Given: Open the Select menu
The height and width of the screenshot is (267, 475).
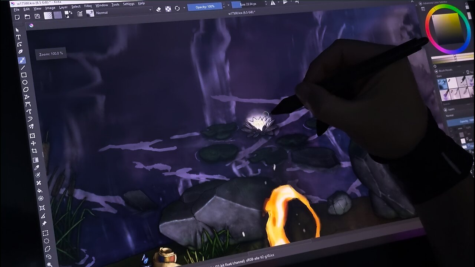Looking at the screenshot, I should 76,6.
